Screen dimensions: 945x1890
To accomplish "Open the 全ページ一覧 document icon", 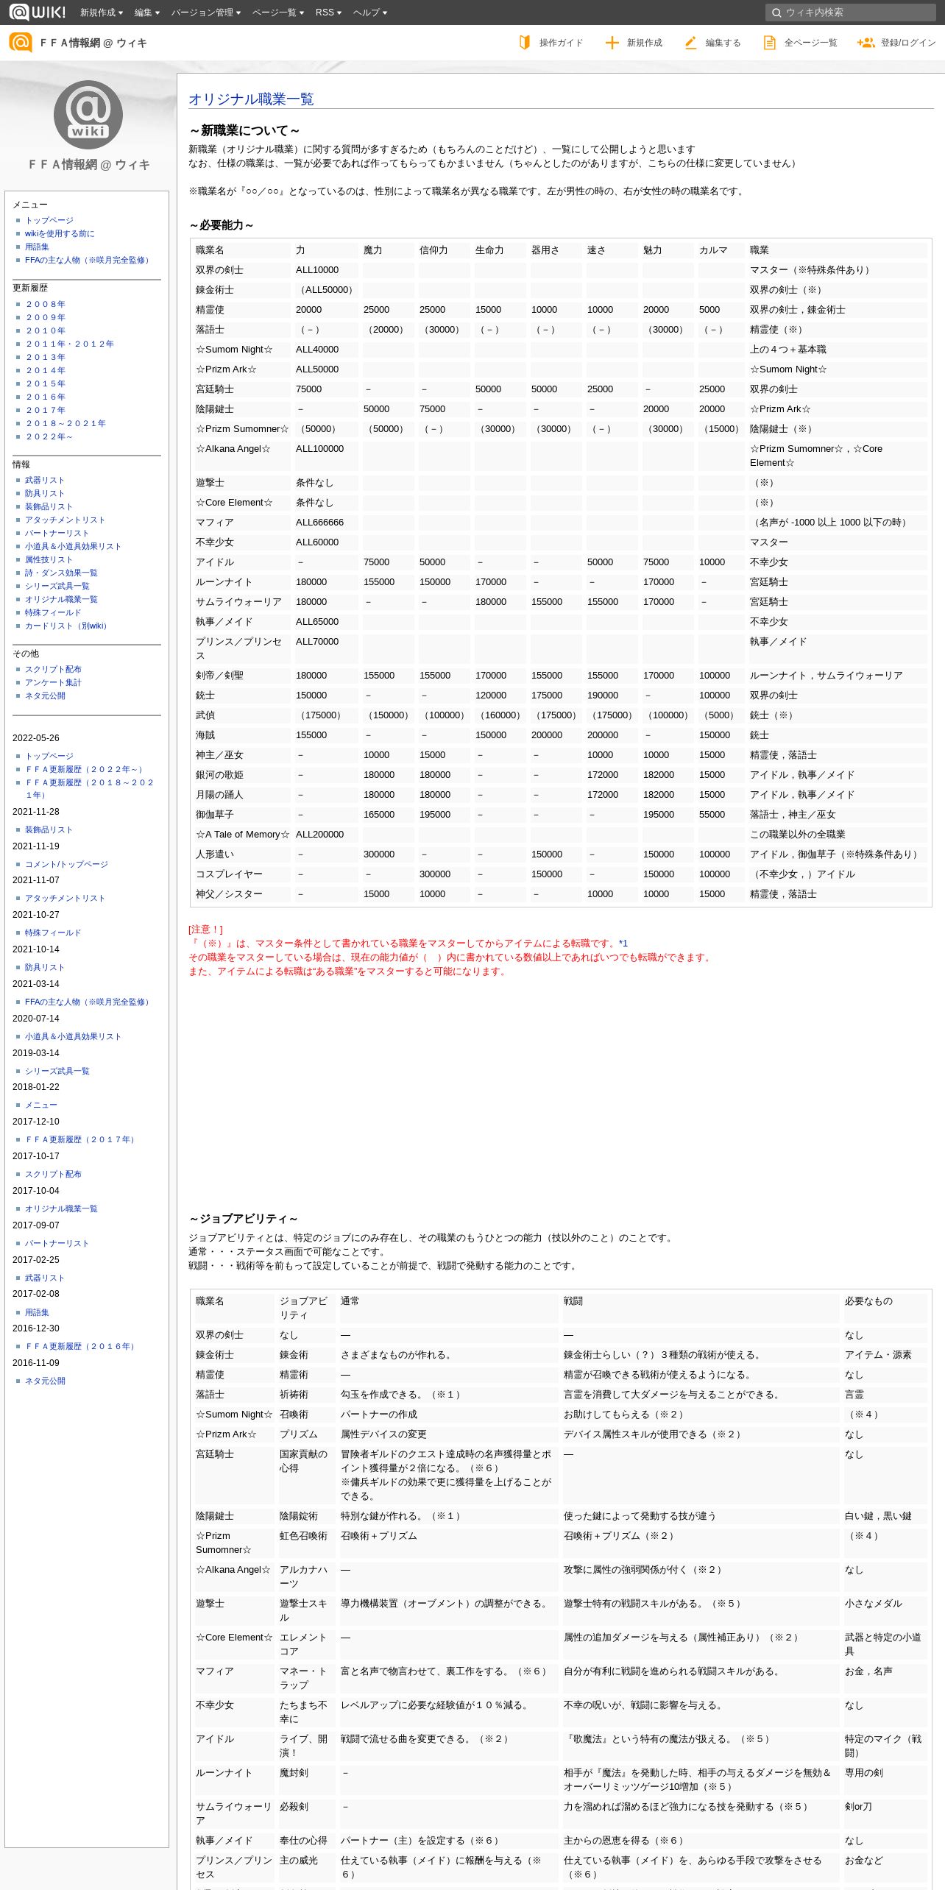I will [x=769, y=43].
